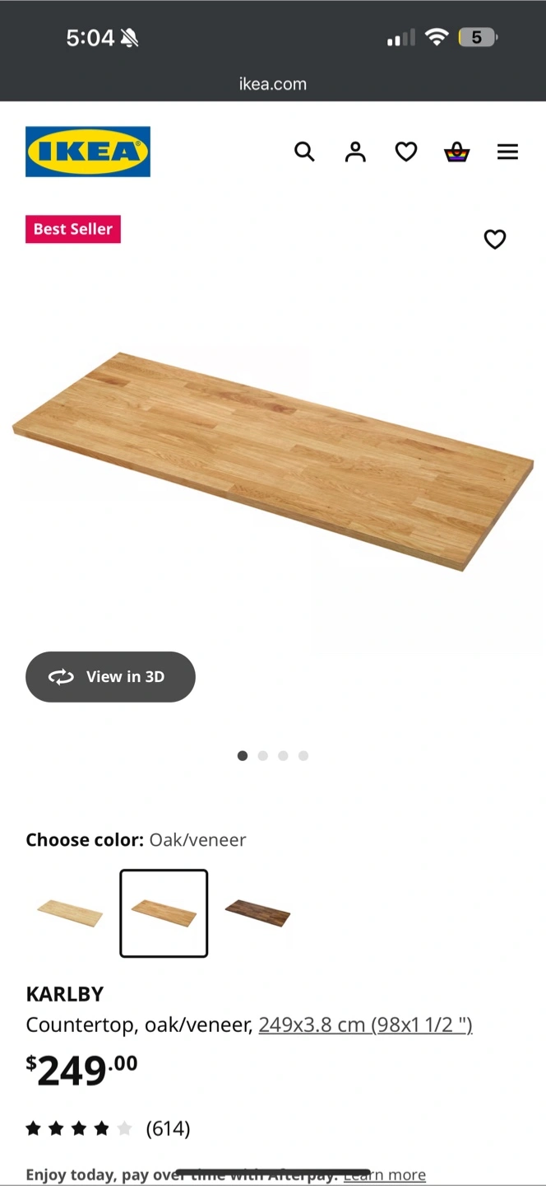
Task: Open the shopping basket icon
Action: [x=457, y=152]
